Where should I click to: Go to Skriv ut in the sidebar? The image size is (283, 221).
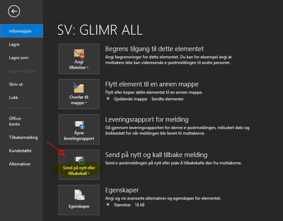[16, 84]
